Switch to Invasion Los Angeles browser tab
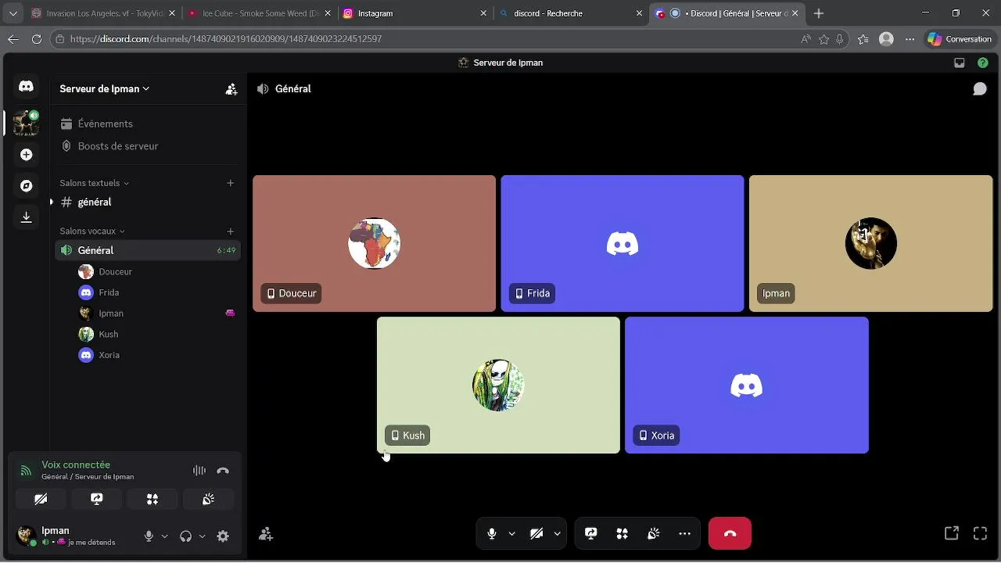This screenshot has width=1001, height=563. coord(102,13)
